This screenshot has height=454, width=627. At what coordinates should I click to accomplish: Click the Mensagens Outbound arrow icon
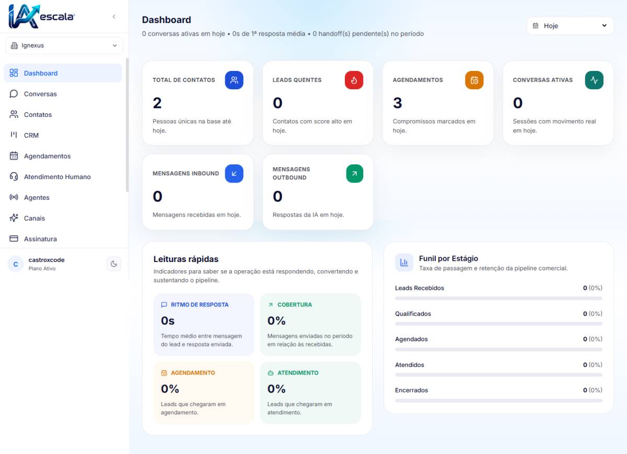[354, 174]
